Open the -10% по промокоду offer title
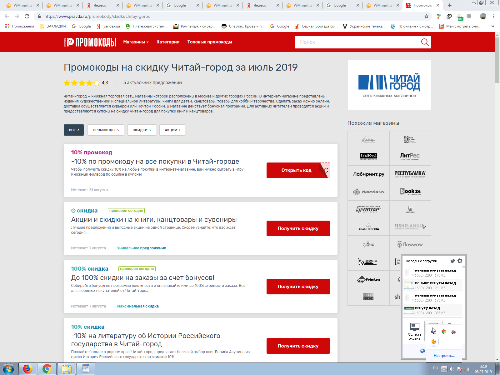 [x=155, y=162]
